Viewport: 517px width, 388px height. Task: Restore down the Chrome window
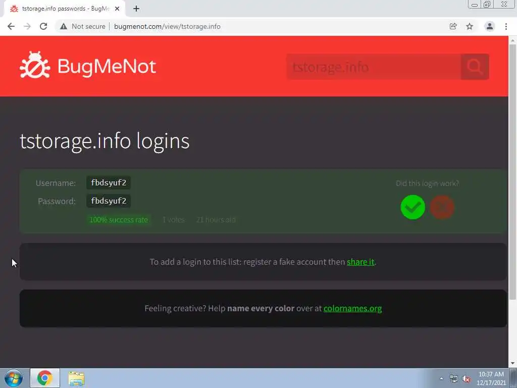pyautogui.click(x=487, y=4)
